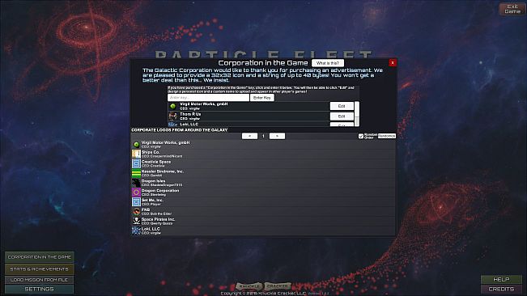Open Load Mission From File
This screenshot has height=296, width=527.
pos(40,280)
